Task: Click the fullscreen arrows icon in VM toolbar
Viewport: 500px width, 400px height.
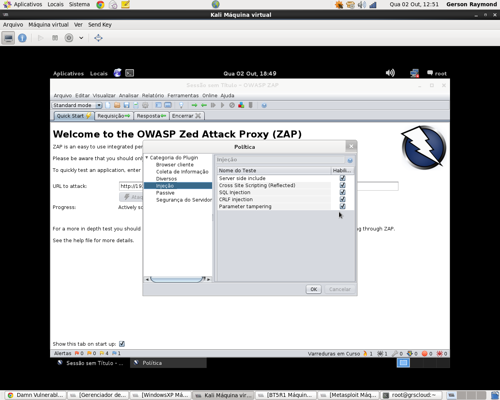Action: [x=98, y=38]
